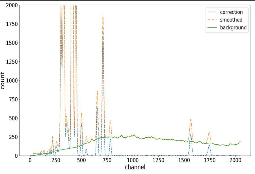Click the 1750 tick label on y-axis
255x174 pixels.
pos(12,24)
